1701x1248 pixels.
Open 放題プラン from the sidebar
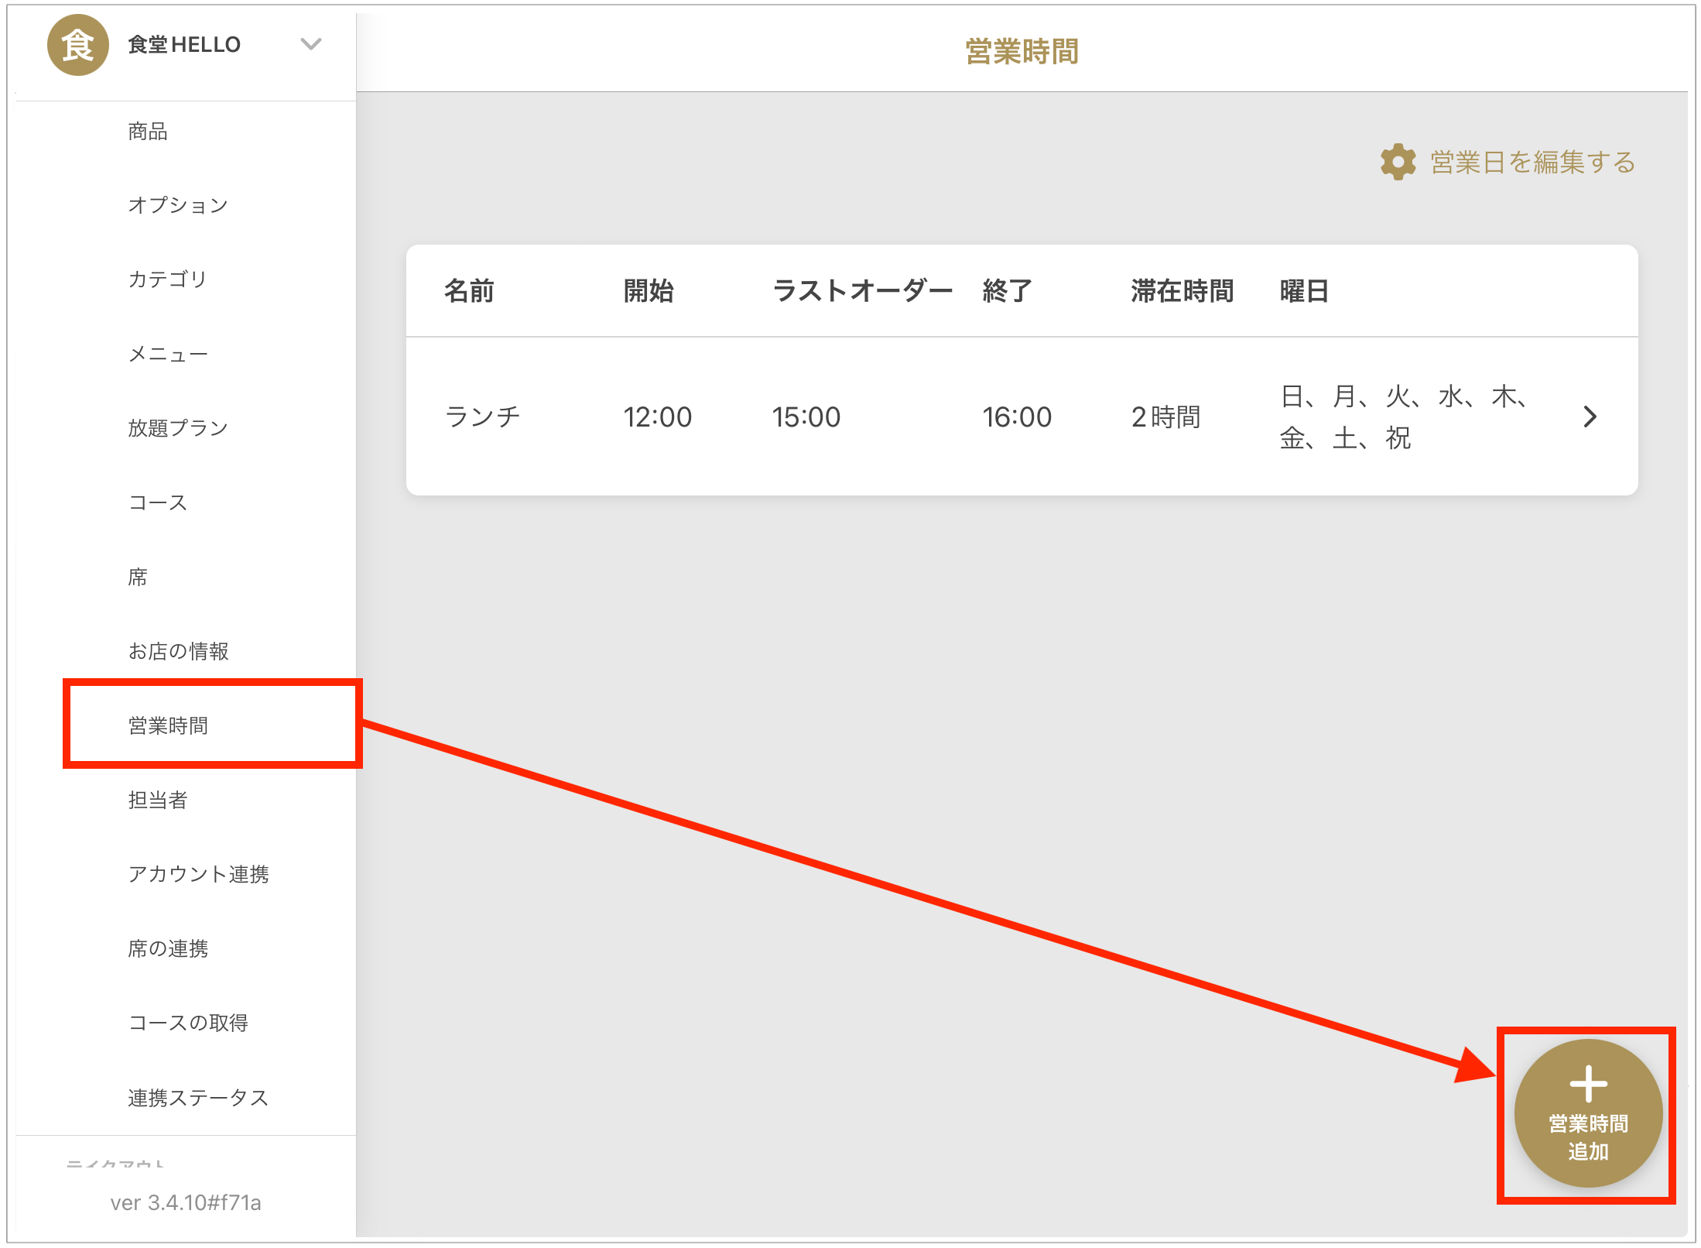click(178, 428)
